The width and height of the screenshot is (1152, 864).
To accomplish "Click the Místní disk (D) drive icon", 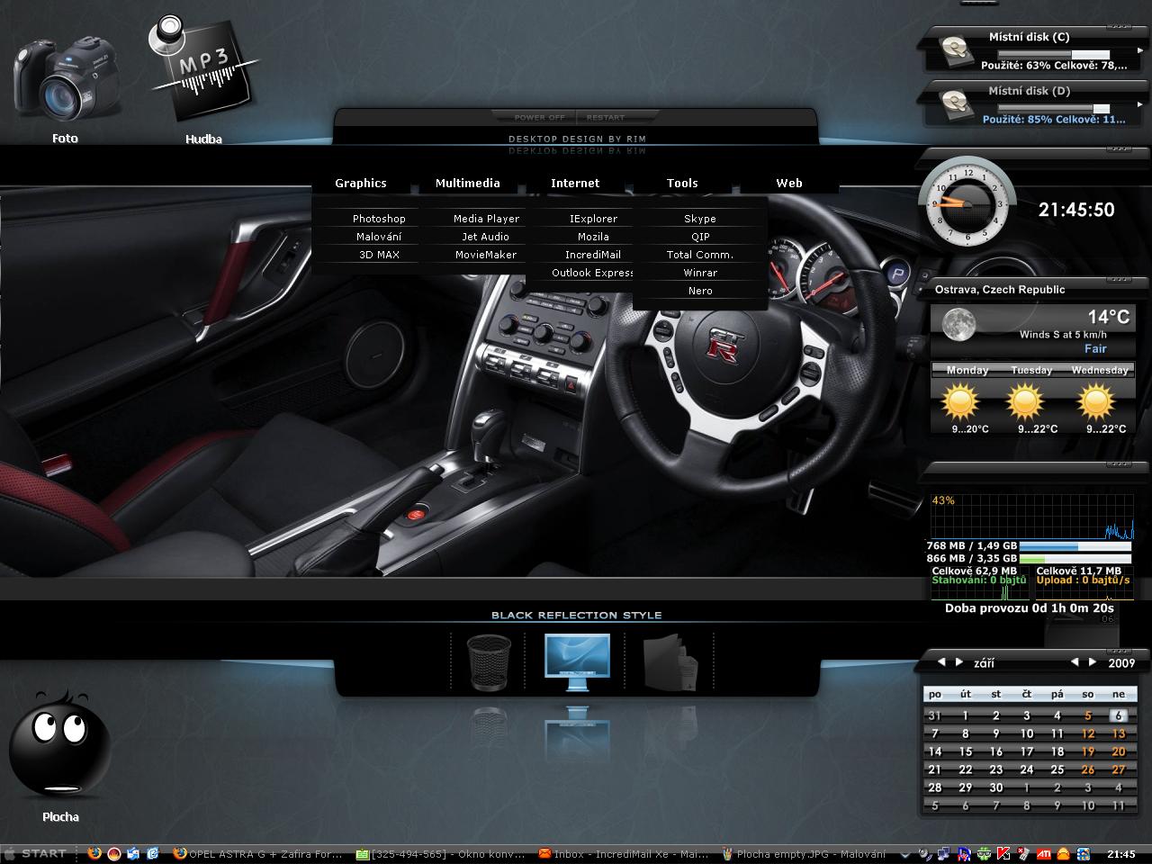I will tap(954, 104).
